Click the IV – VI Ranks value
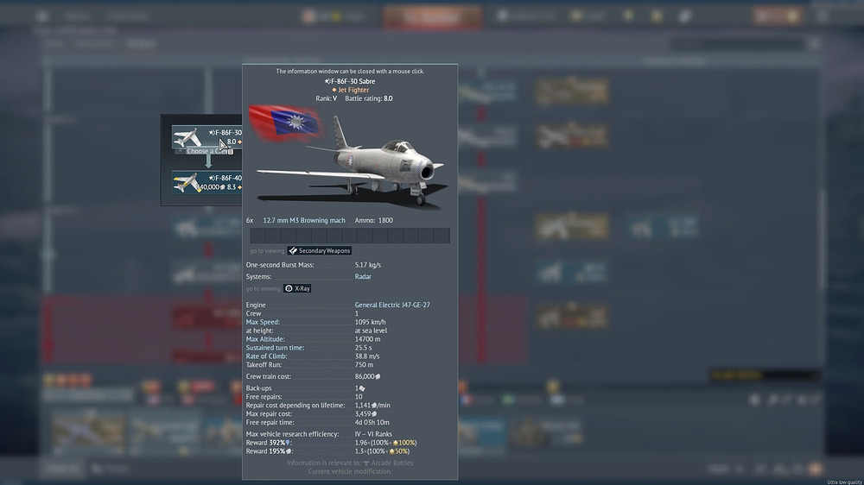864x485 pixels. pyautogui.click(x=373, y=434)
